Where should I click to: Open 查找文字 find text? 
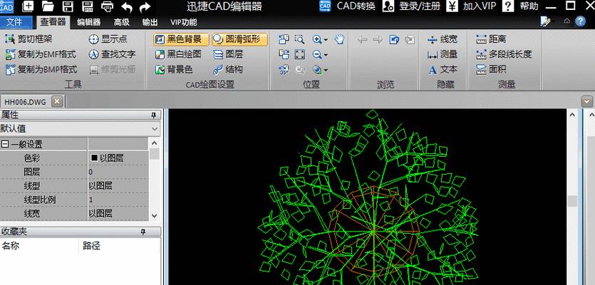(x=112, y=54)
